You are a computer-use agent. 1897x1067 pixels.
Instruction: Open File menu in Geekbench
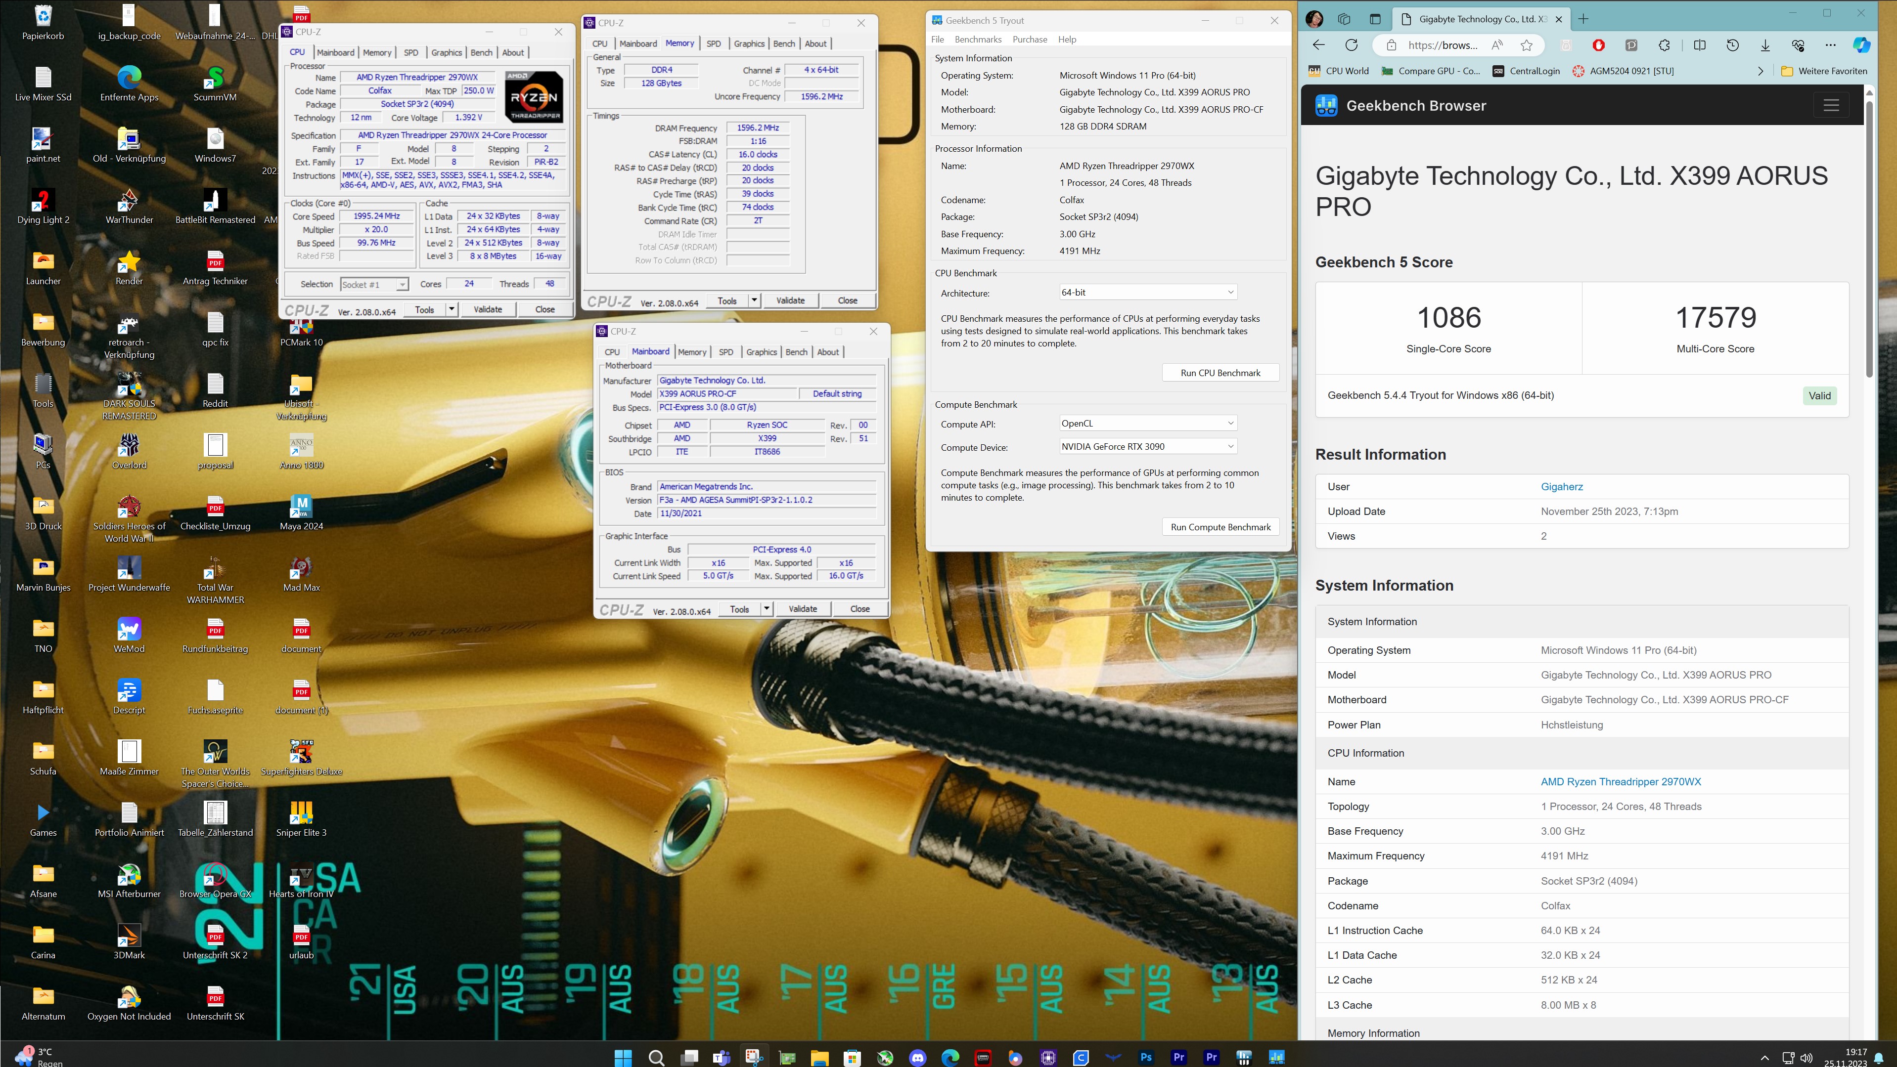coord(938,39)
